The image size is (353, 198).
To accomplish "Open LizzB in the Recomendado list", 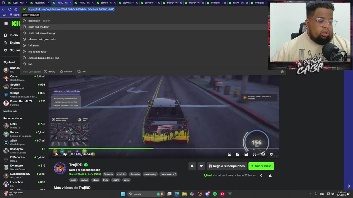I will click(x=24, y=126).
